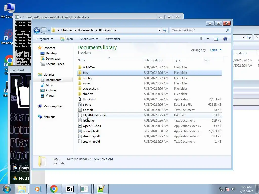Sort by the Date modified column
Screen dimensions: 259x194
click(157, 60)
